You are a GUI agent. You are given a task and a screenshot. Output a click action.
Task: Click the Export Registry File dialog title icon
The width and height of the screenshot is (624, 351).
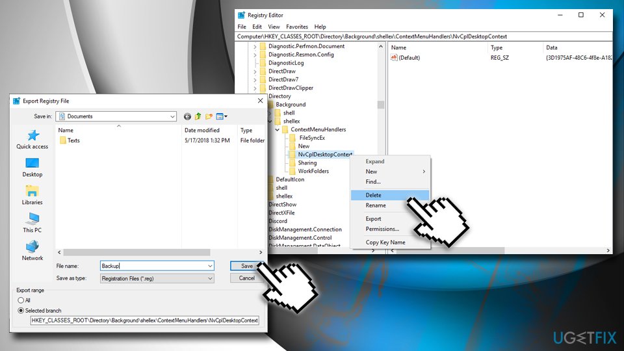[16, 101]
